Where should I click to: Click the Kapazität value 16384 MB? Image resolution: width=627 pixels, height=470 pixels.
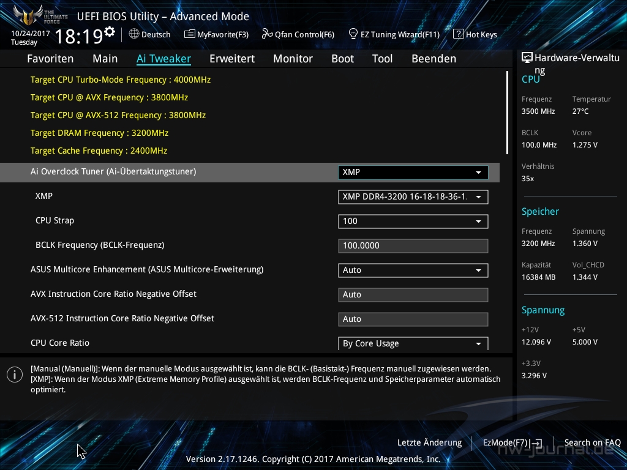[x=539, y=277]
